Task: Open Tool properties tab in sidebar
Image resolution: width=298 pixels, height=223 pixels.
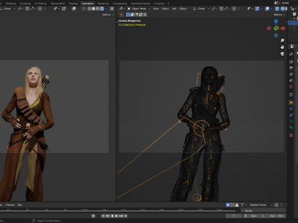Action: coord(291,54)
